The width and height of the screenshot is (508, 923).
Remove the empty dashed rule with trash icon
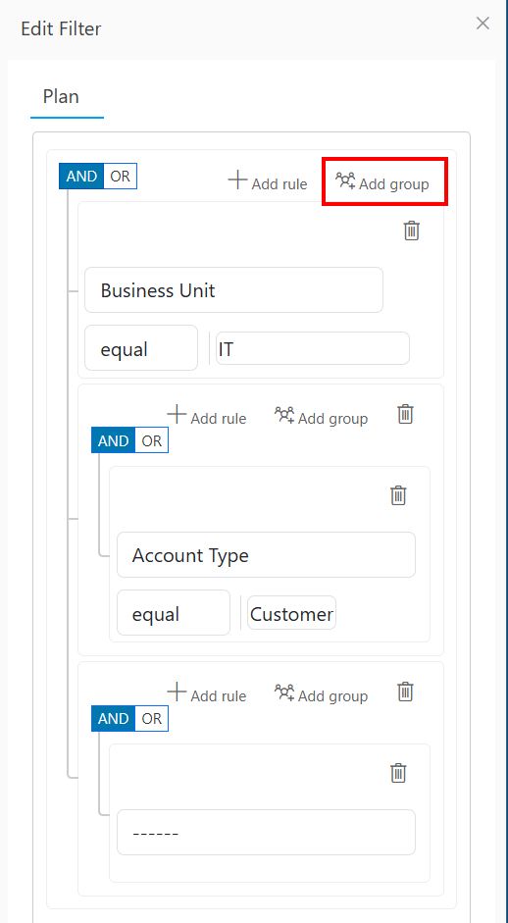(398, 772)
